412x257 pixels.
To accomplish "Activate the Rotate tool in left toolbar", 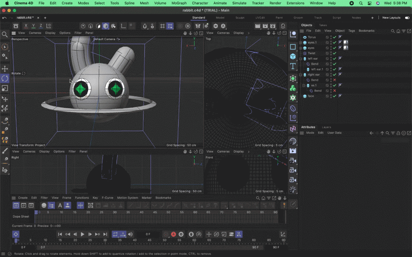I will (x=5, y=79).
